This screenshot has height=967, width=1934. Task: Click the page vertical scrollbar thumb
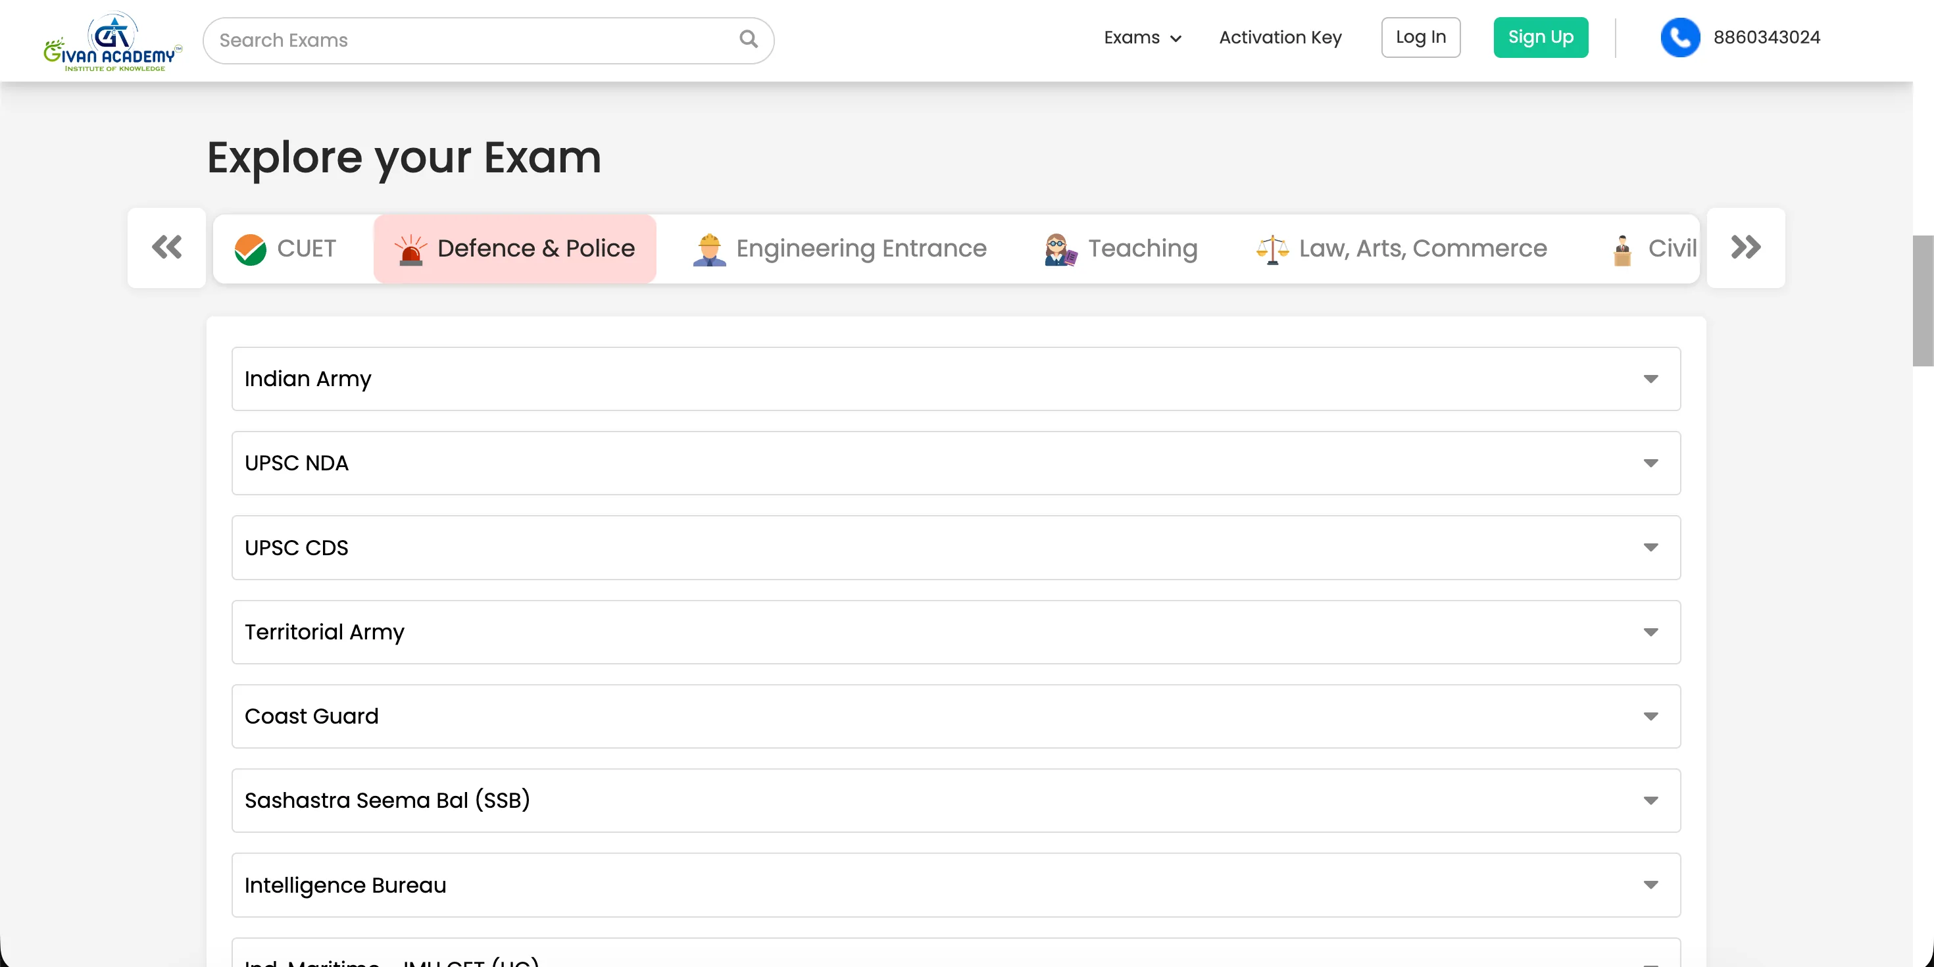click(x=1923, y=301)
